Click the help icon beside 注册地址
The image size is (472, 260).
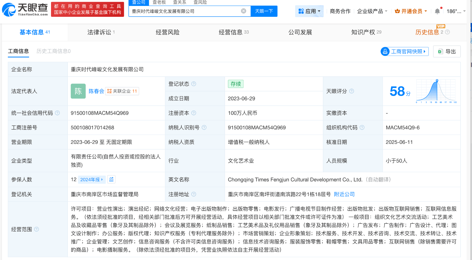[x=194, y=194]
